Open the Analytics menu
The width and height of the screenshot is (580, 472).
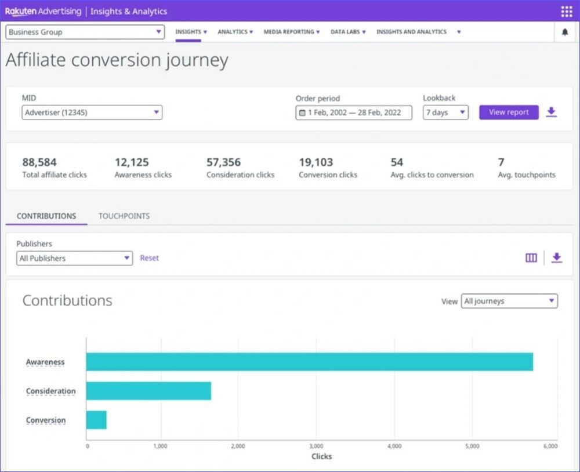pos(234,32)
